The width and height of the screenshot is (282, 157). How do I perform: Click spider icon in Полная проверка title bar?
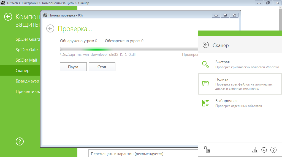click(x=45, y=15)
